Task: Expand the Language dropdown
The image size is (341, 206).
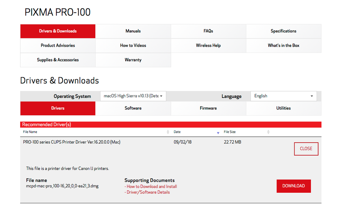Action: click(x=283, y=96)
